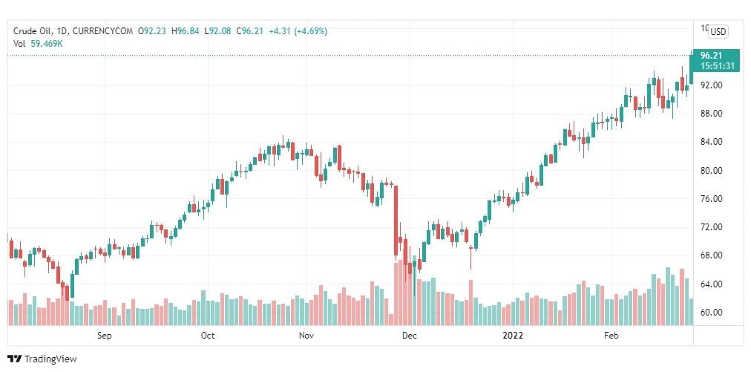Viewport: 751px width, 372px height.
Task: Click the Oct label on time axis
Action: pos(208,336)
